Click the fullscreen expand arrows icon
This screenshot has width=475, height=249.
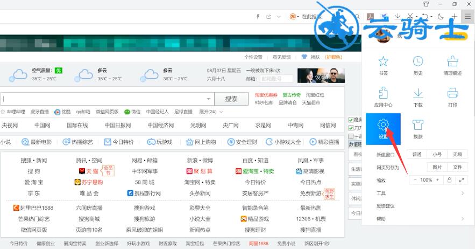coord(462,180)
